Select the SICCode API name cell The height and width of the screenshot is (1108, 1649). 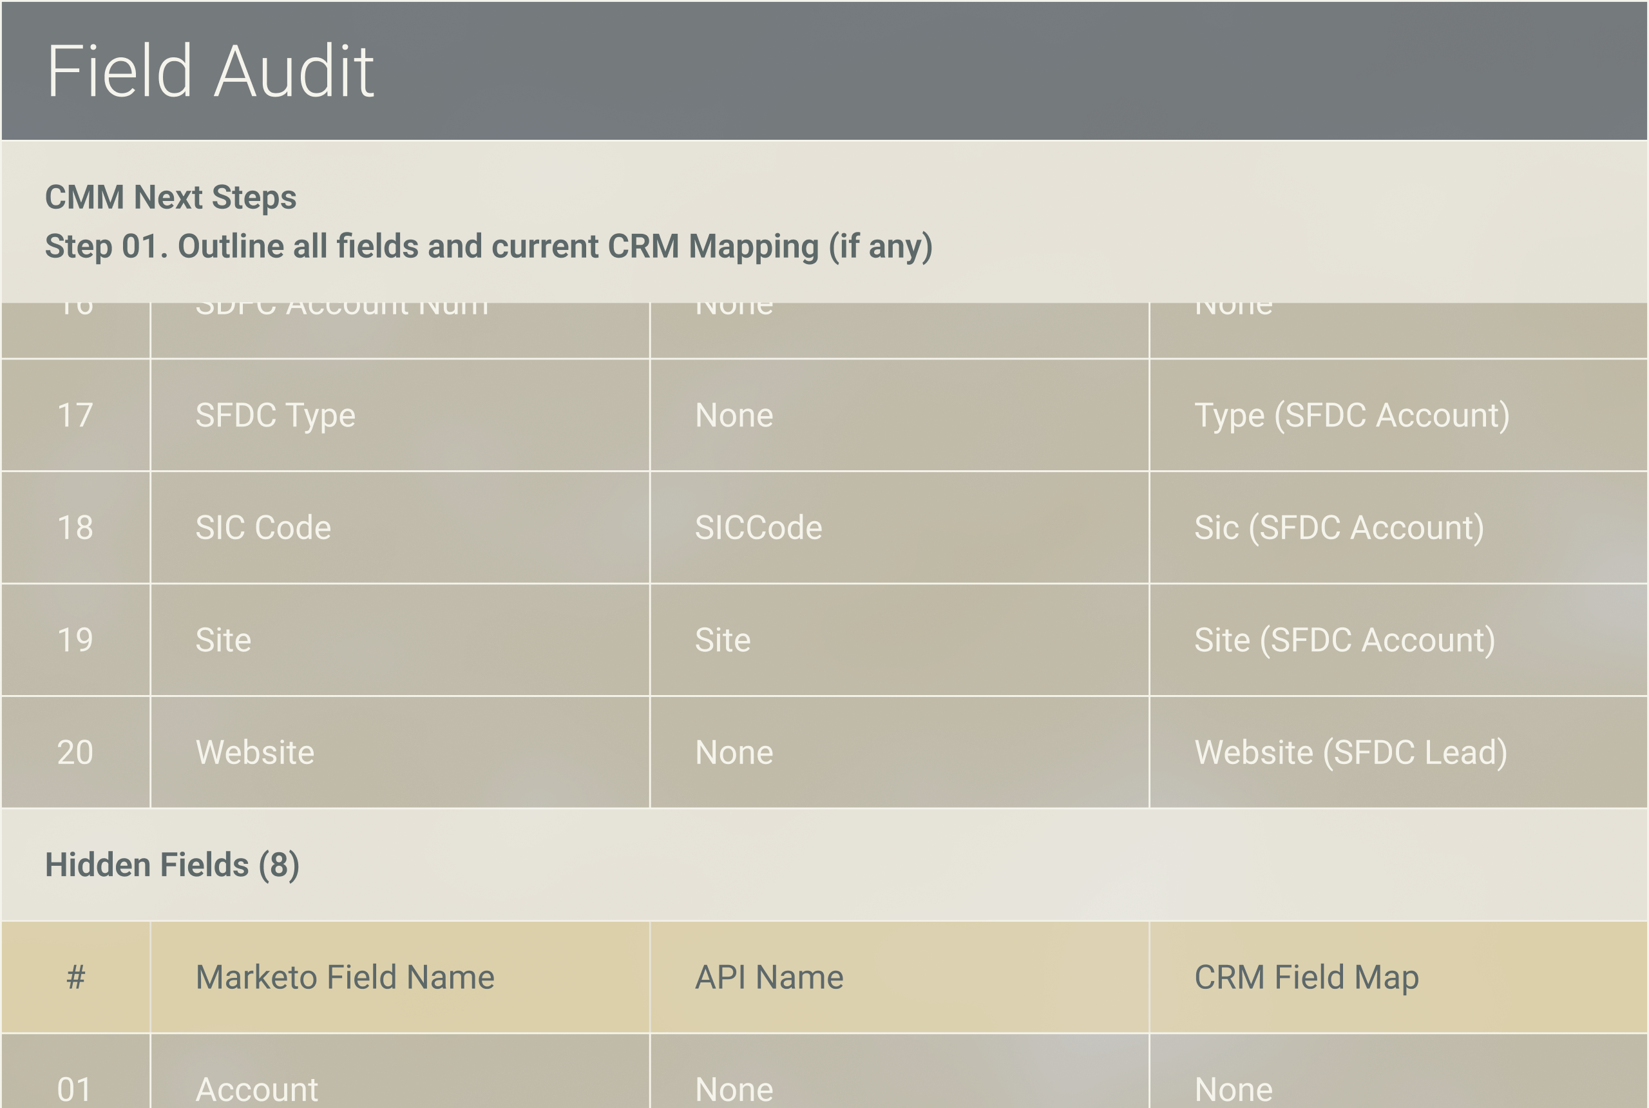(758, 528)
